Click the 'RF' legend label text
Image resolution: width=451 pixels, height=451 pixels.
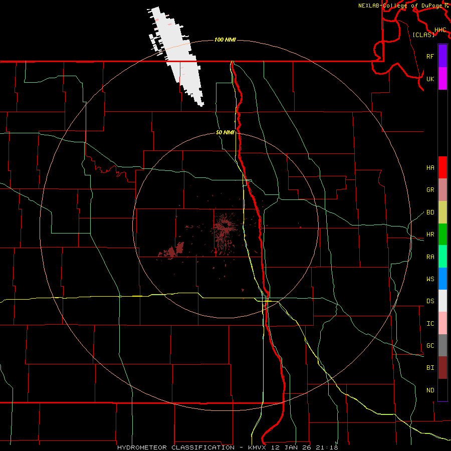click(430, 56)
